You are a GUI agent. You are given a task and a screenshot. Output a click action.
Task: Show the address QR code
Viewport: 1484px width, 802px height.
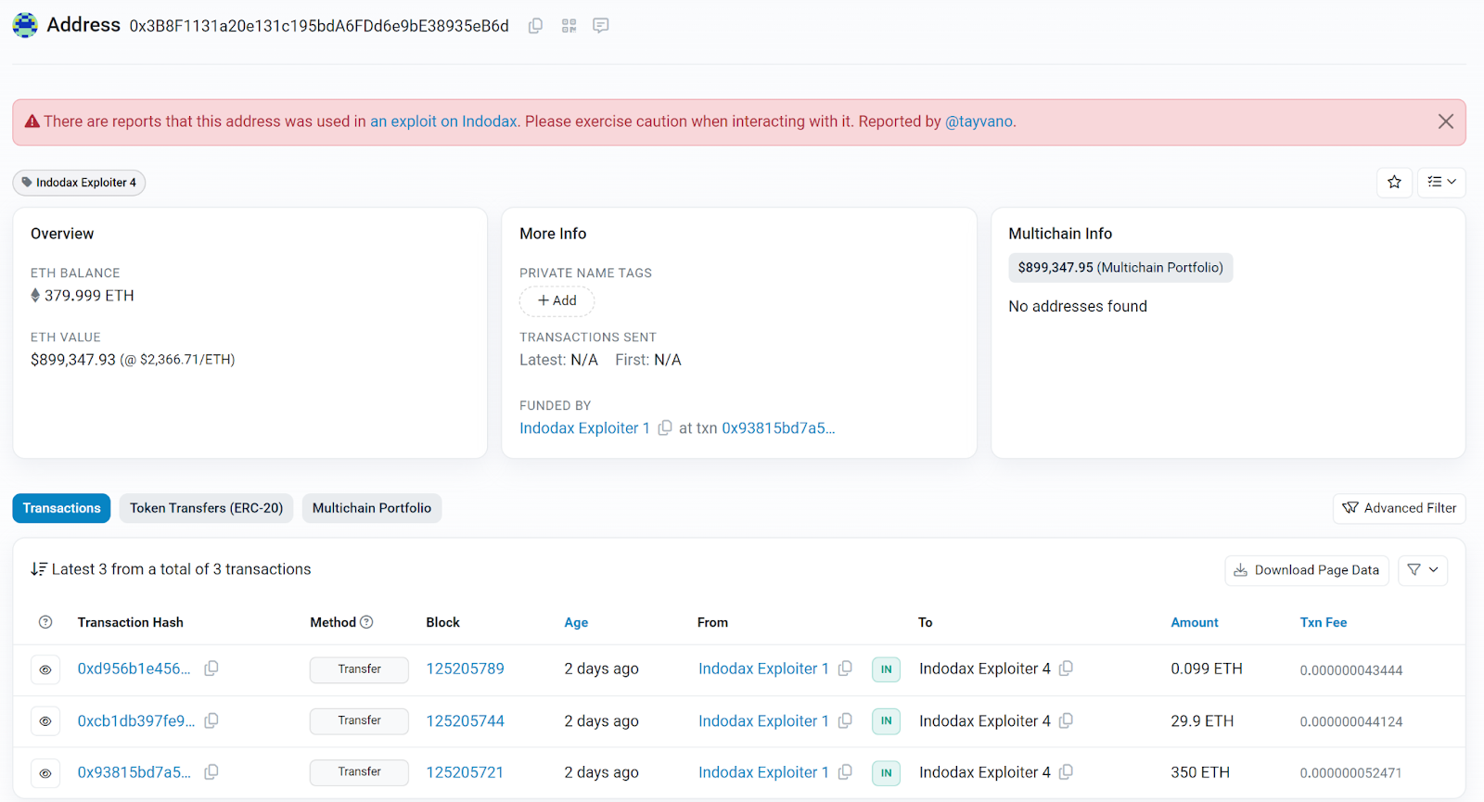[569, 26]
